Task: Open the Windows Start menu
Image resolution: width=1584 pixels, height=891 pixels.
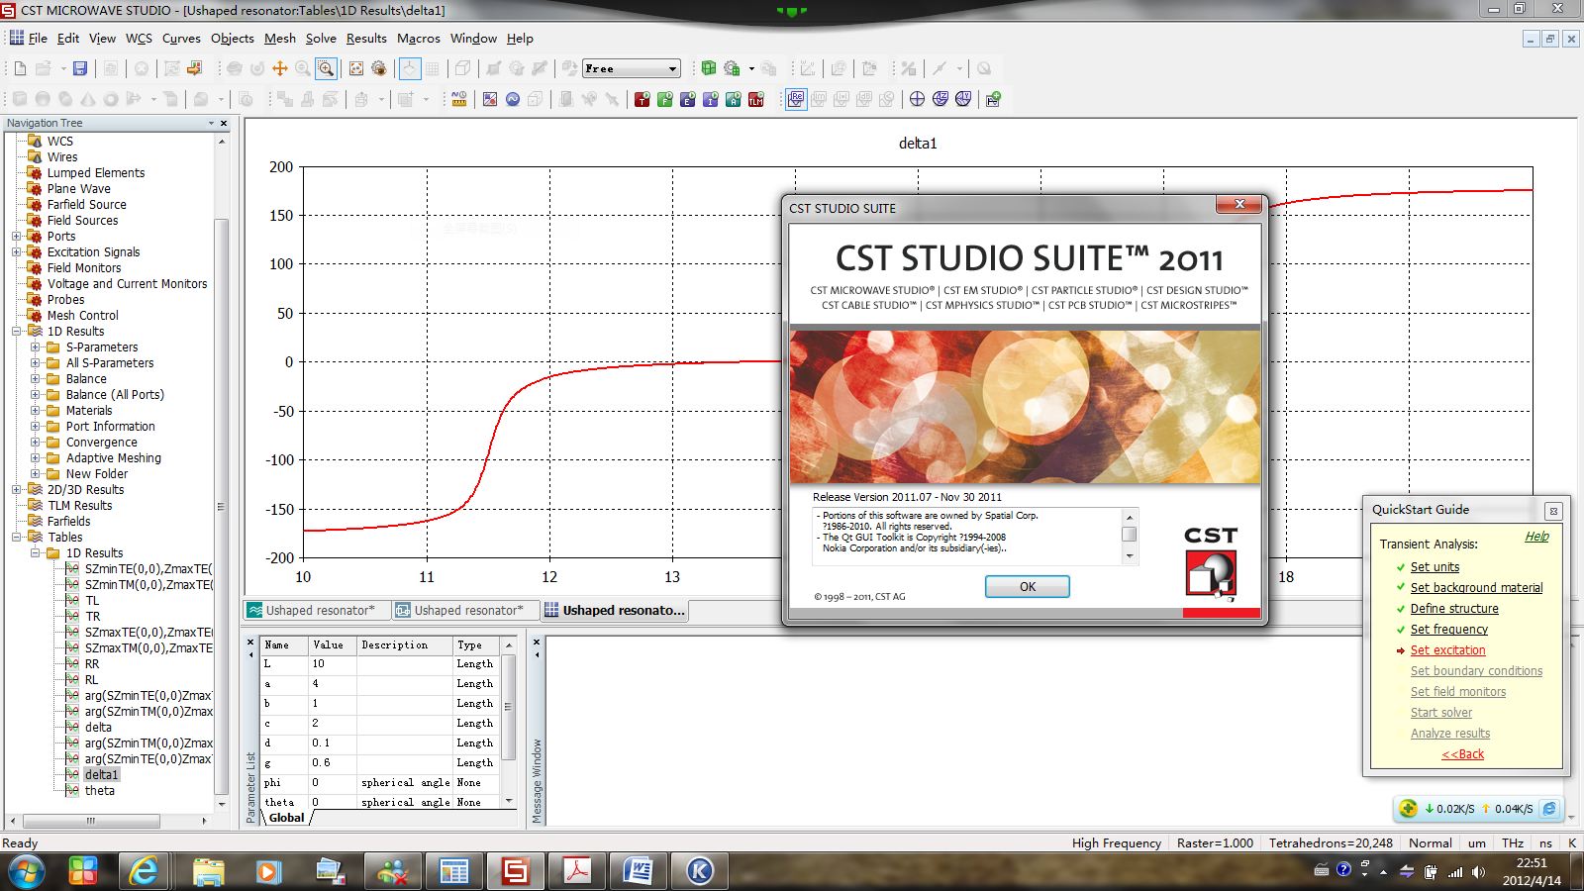Action: [26, 871]
